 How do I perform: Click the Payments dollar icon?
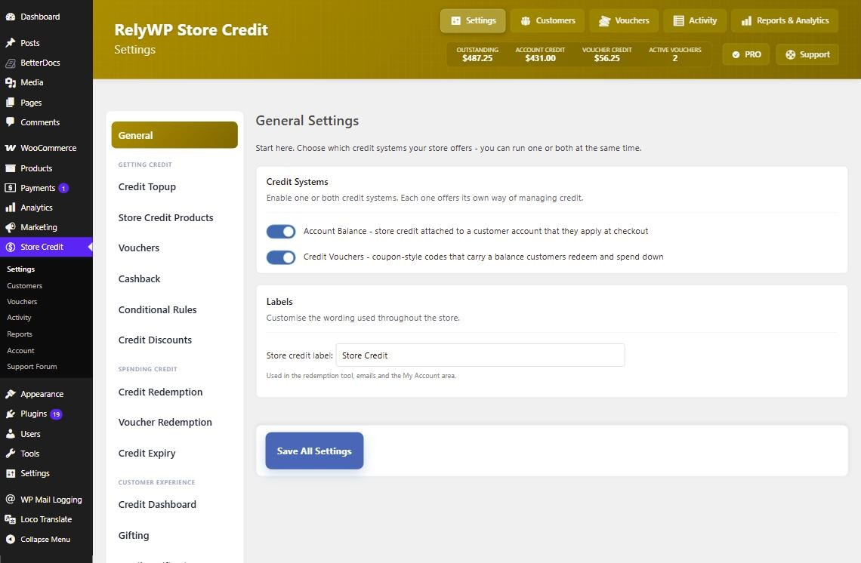point(11,188)
